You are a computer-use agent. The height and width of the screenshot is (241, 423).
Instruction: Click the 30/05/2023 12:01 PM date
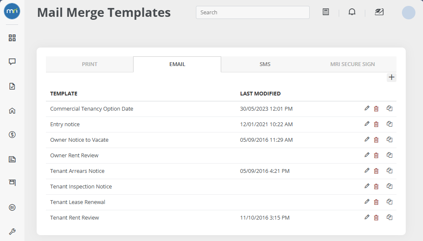(266, 109)
